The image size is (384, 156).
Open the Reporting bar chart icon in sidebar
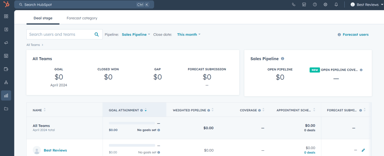click(6, 95)
